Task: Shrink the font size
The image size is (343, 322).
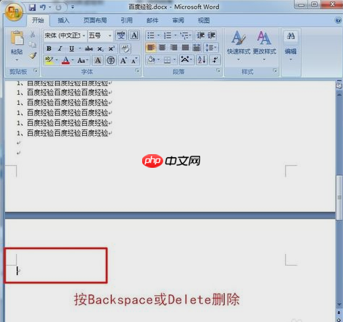Action: point(134,61)
